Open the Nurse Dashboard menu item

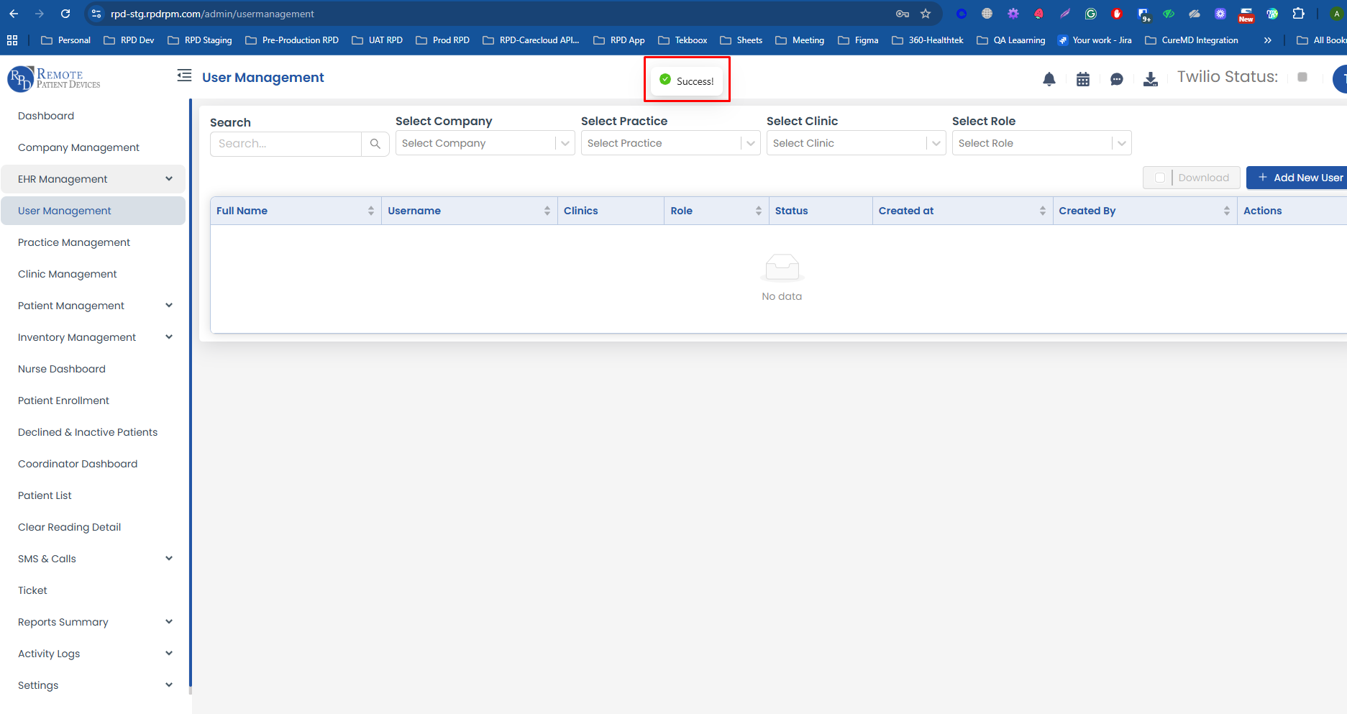tap(62, 369)
